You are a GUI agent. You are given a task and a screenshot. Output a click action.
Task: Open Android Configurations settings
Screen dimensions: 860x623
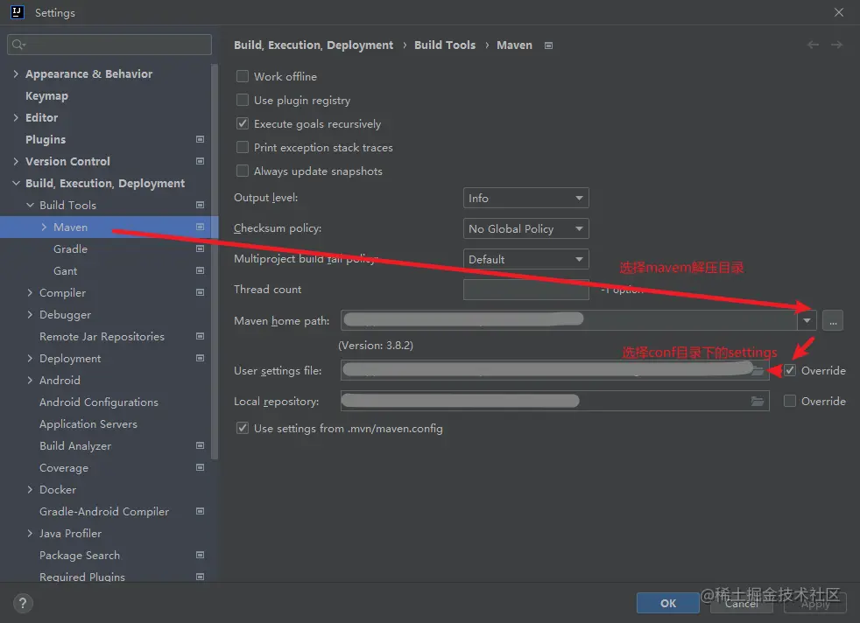(x=99, y=402)
